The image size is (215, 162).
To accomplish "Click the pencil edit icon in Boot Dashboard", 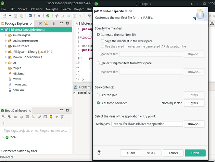I will pyautogui.click(x=39, y=117).
